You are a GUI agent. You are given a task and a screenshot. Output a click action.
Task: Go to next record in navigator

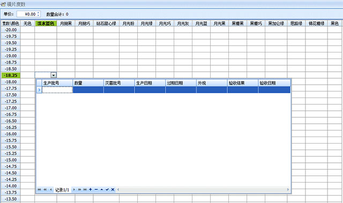pos(74,190)
